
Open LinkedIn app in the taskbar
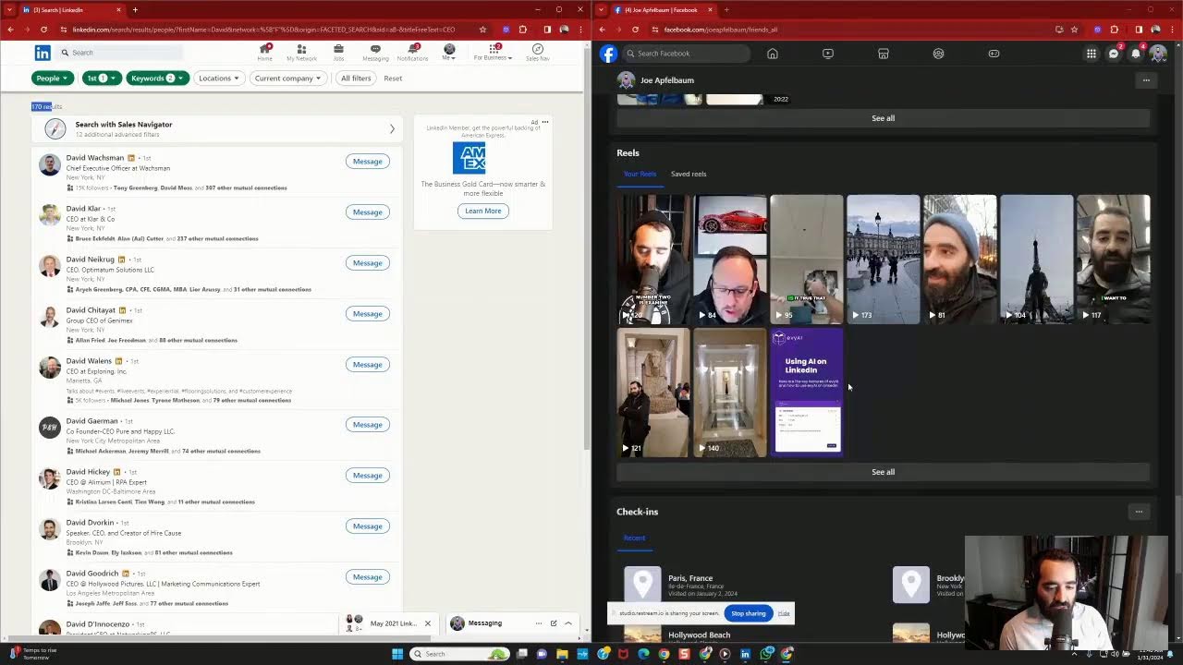(745, 654)
